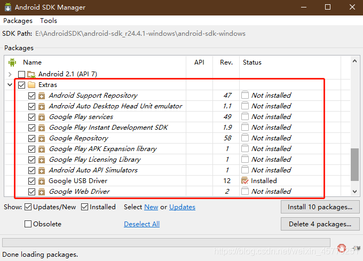This screenshot has height=261, width=363.
Task: Click the Android Support Repository package icon
Action: coord(42,96)
